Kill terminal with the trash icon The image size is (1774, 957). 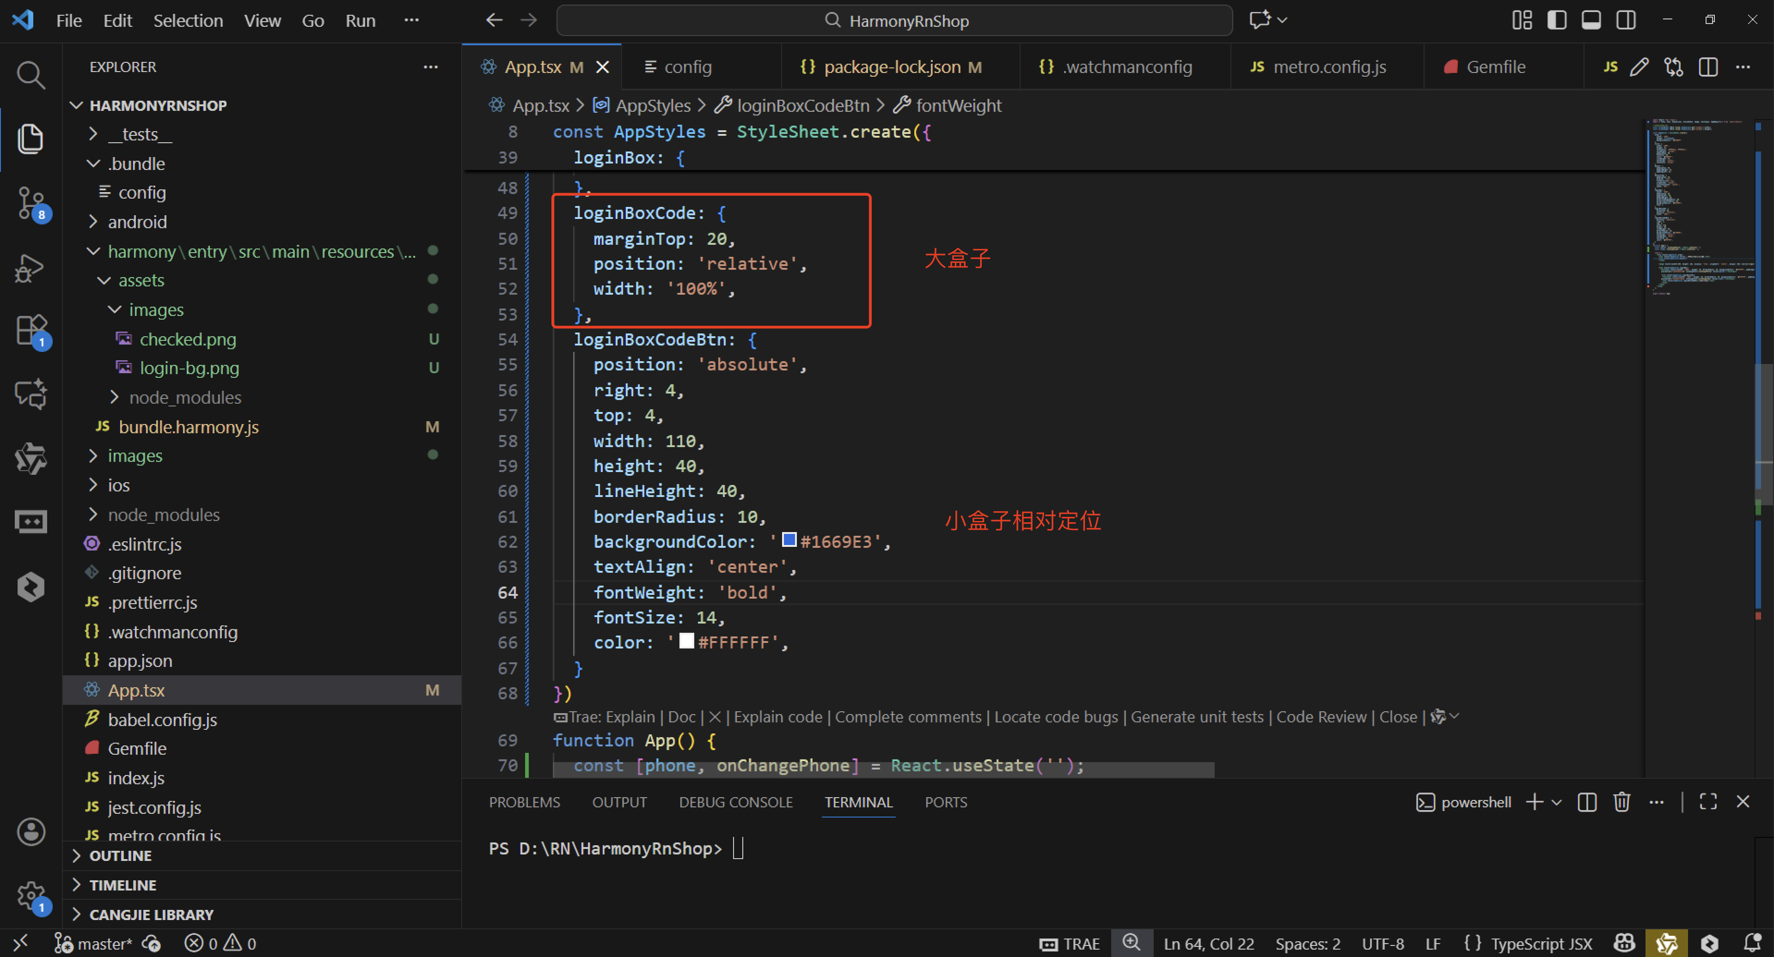[x=1621, y=802]
